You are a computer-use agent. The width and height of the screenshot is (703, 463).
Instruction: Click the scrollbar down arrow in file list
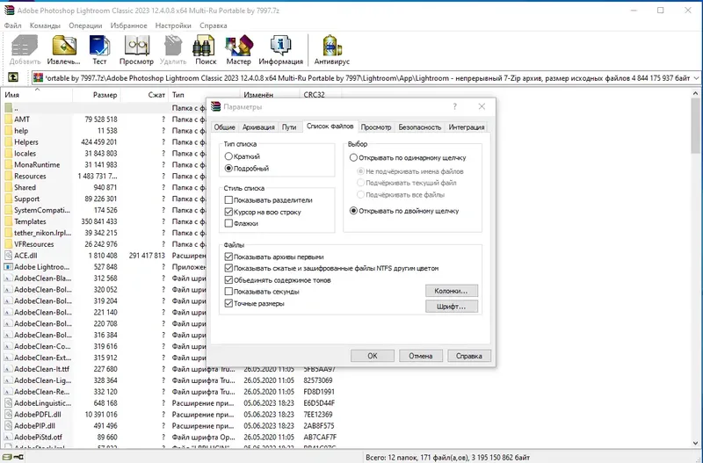click(695, 443)
